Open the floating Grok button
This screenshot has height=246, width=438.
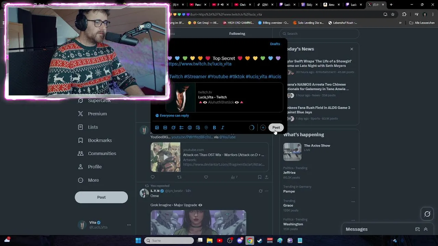click(x=427, y=214)
